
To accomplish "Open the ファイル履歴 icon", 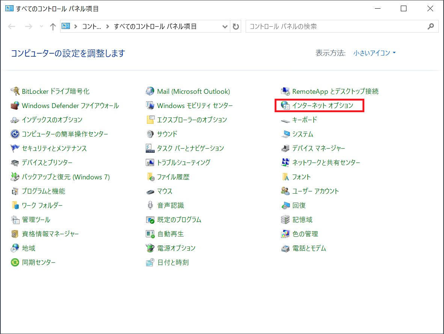I will 151,177.
